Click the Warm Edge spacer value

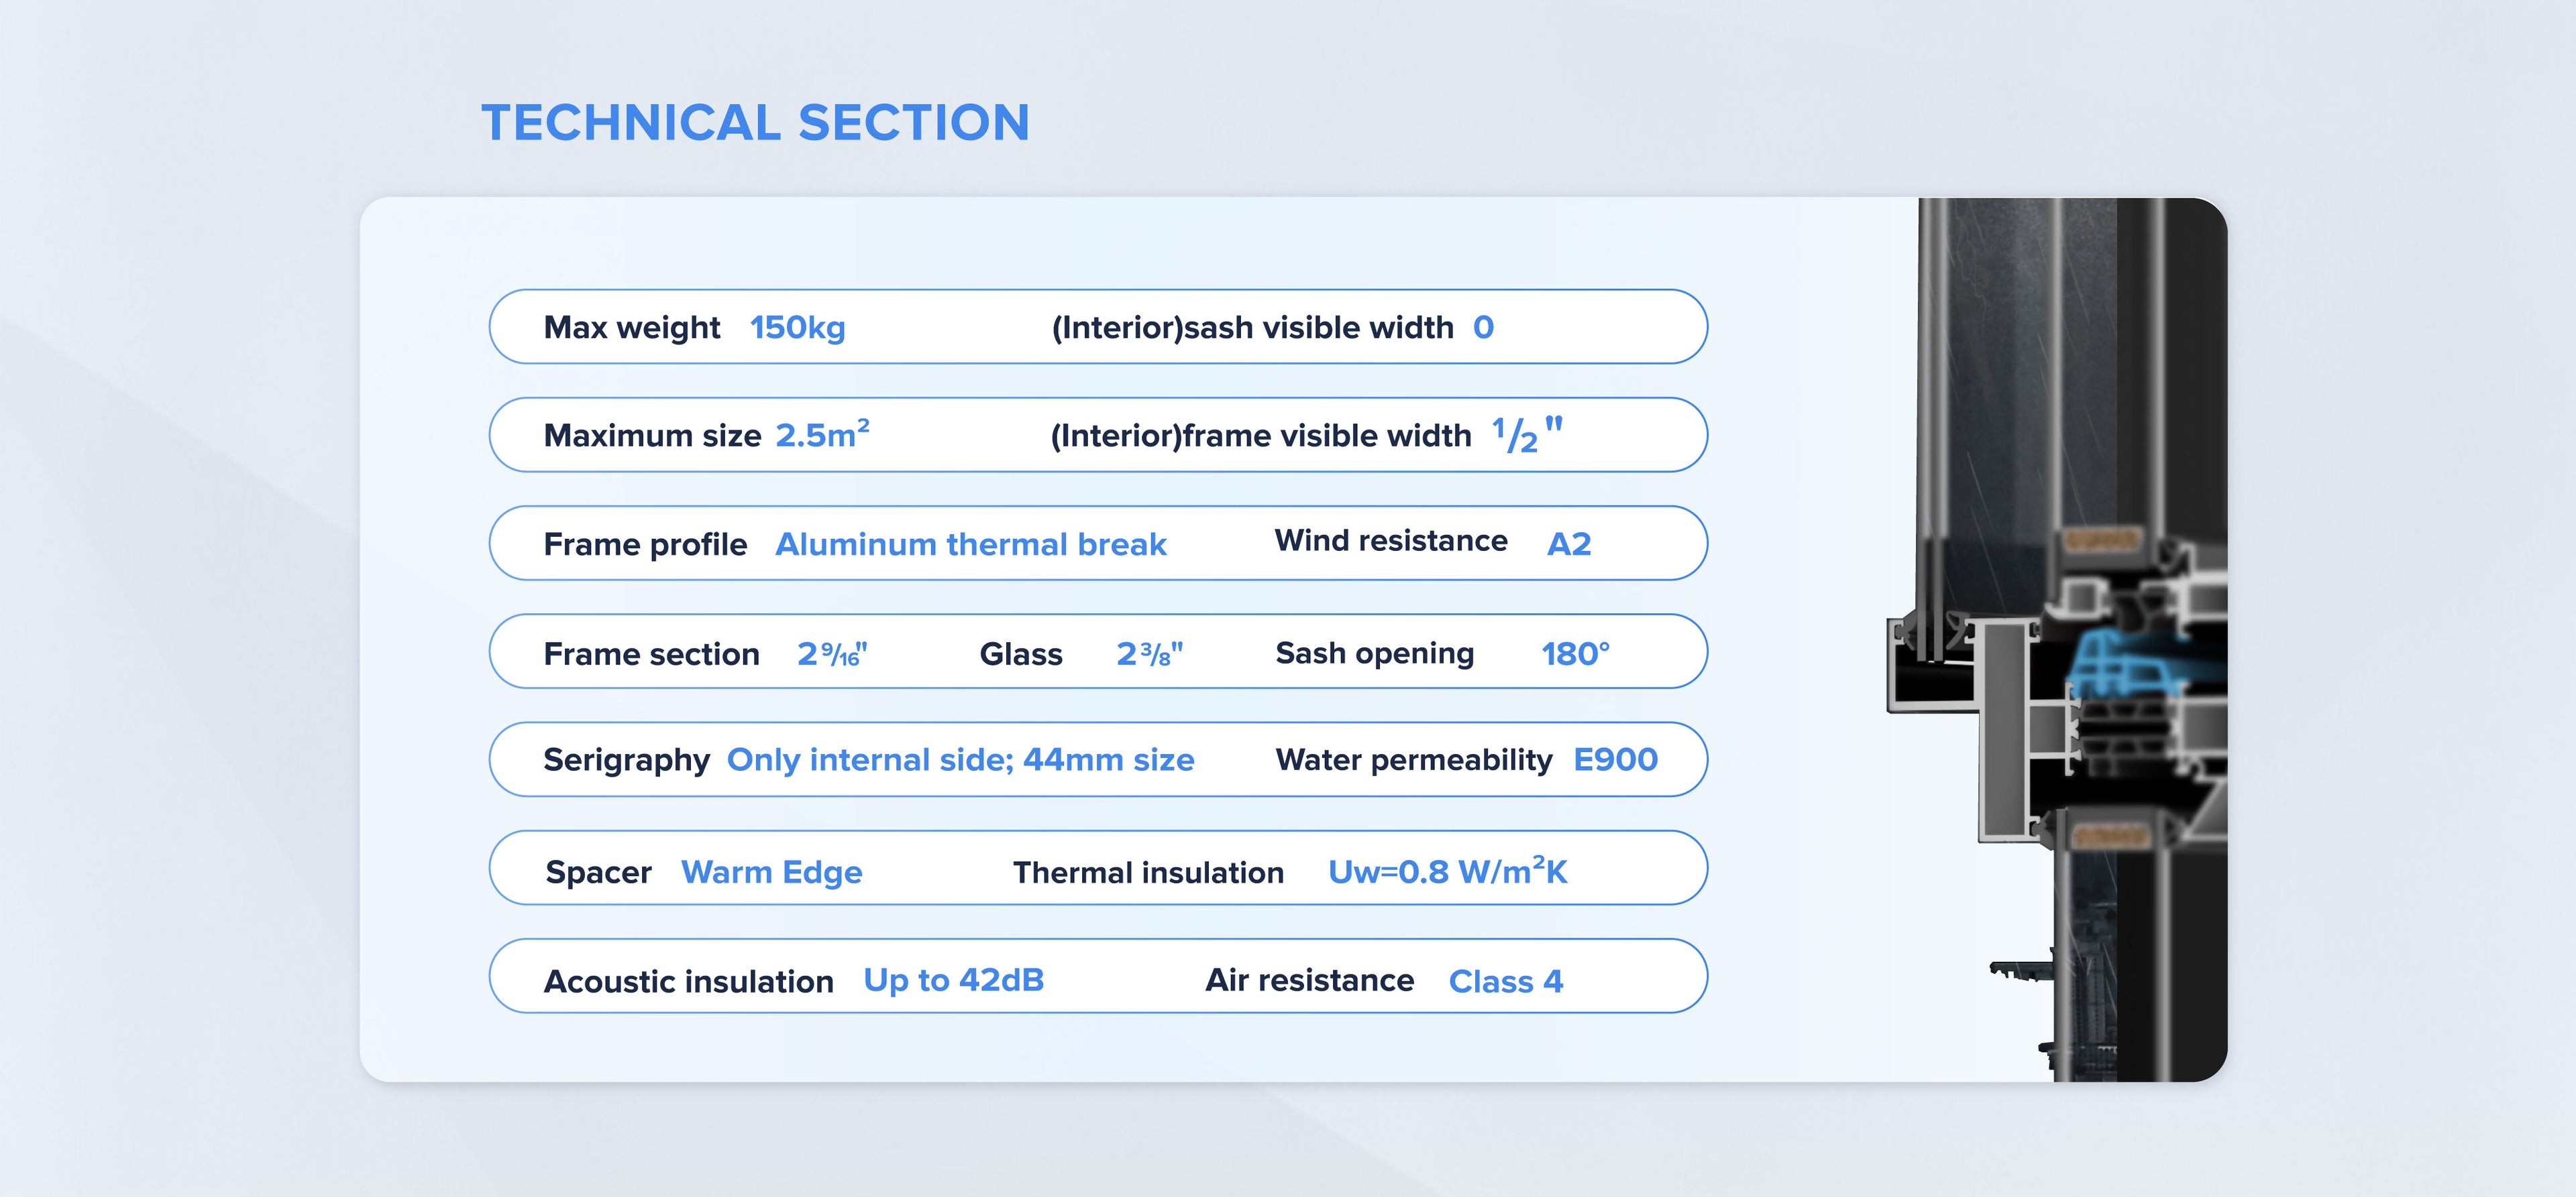pyautogui.click(x=771, y=872)
